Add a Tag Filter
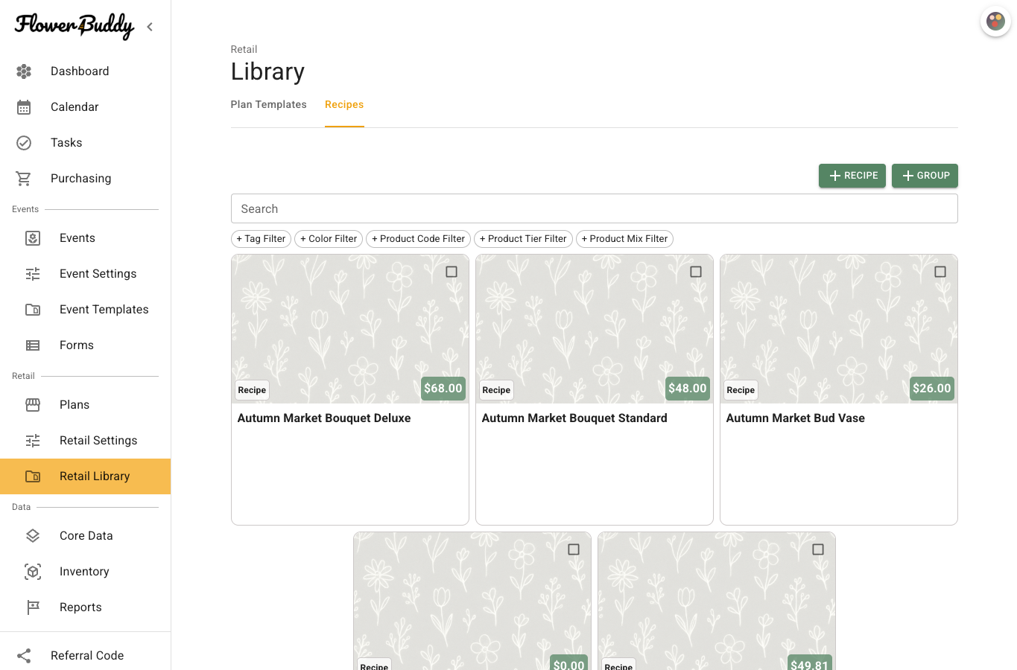The image size is (1017, 670). 261,239
